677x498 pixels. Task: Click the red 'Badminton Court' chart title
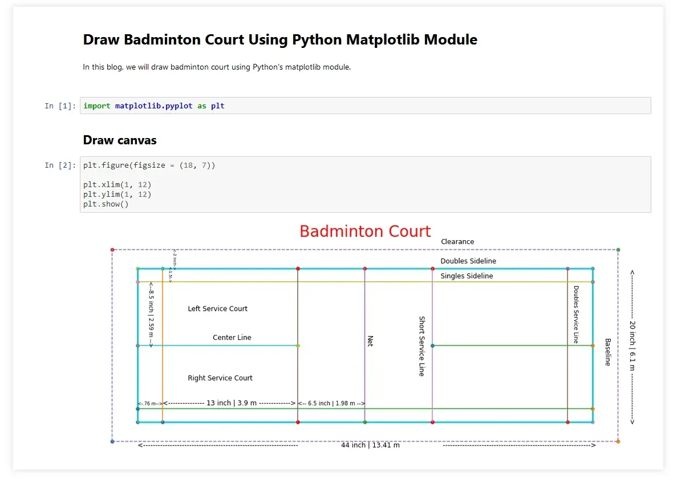pyautogui.click(x=365, y=231)
